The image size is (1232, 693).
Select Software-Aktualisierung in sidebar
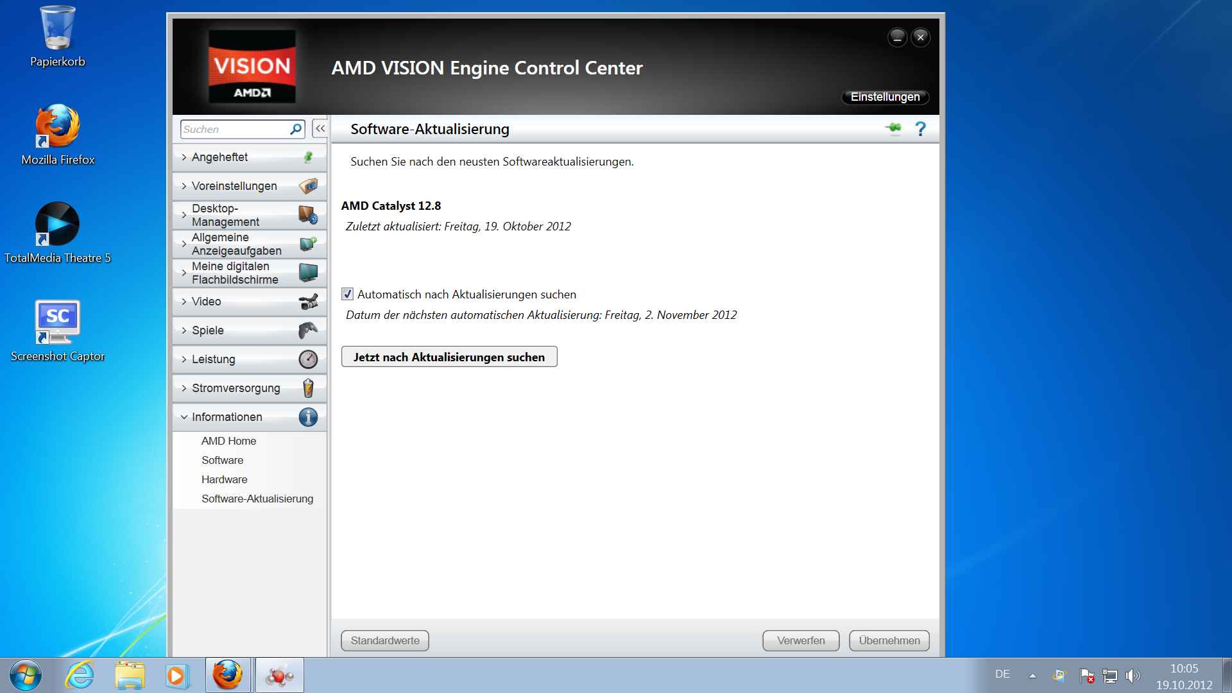point(257,499)
